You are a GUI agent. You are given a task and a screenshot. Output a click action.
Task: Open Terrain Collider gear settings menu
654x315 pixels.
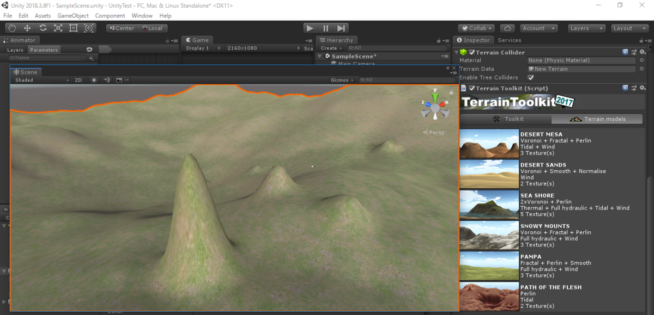pyautogui.click(x=643, y=52)
